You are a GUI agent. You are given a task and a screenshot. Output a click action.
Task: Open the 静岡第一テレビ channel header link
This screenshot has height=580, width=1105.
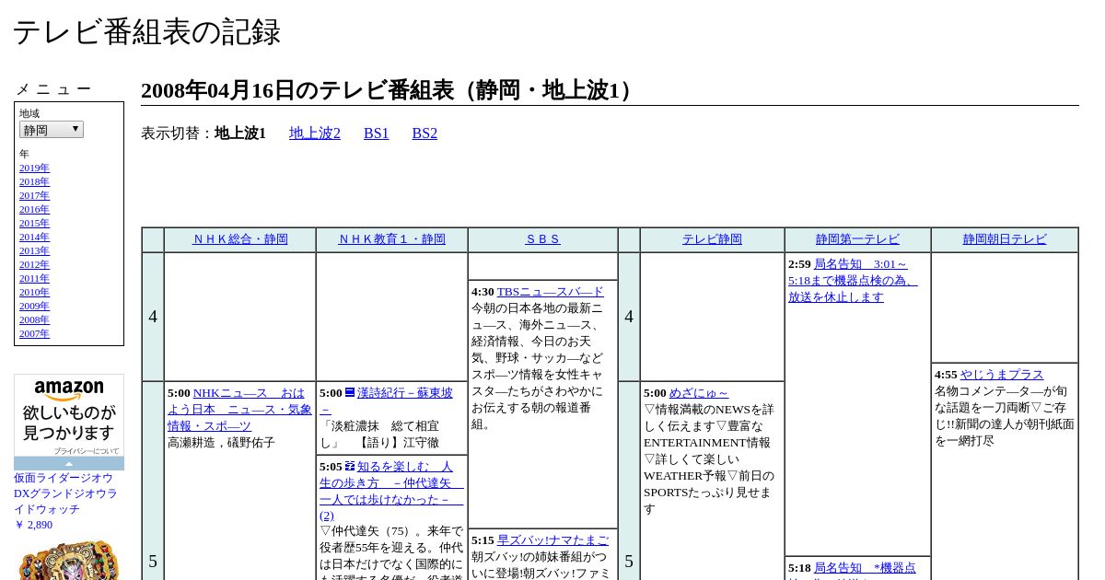(857, 239)
